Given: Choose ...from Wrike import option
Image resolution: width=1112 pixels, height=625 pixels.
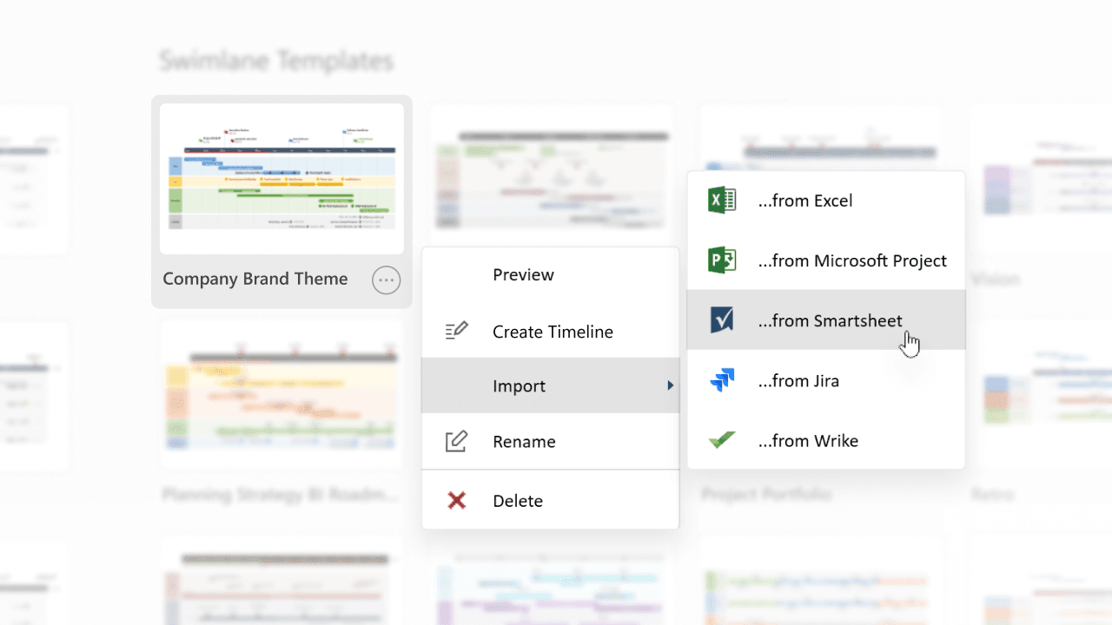Looking at the screenshot, I should tap(826, 440).
